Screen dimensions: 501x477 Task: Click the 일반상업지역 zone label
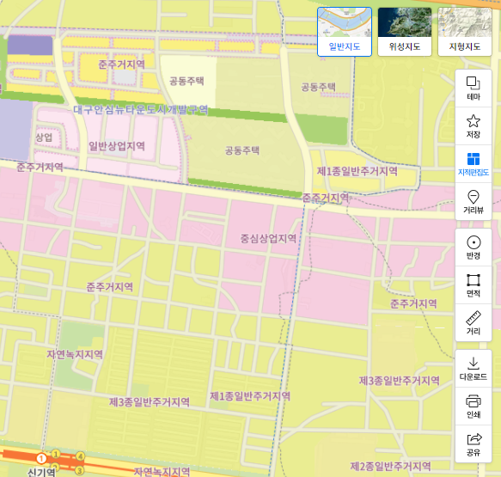(x=117, y=146)
